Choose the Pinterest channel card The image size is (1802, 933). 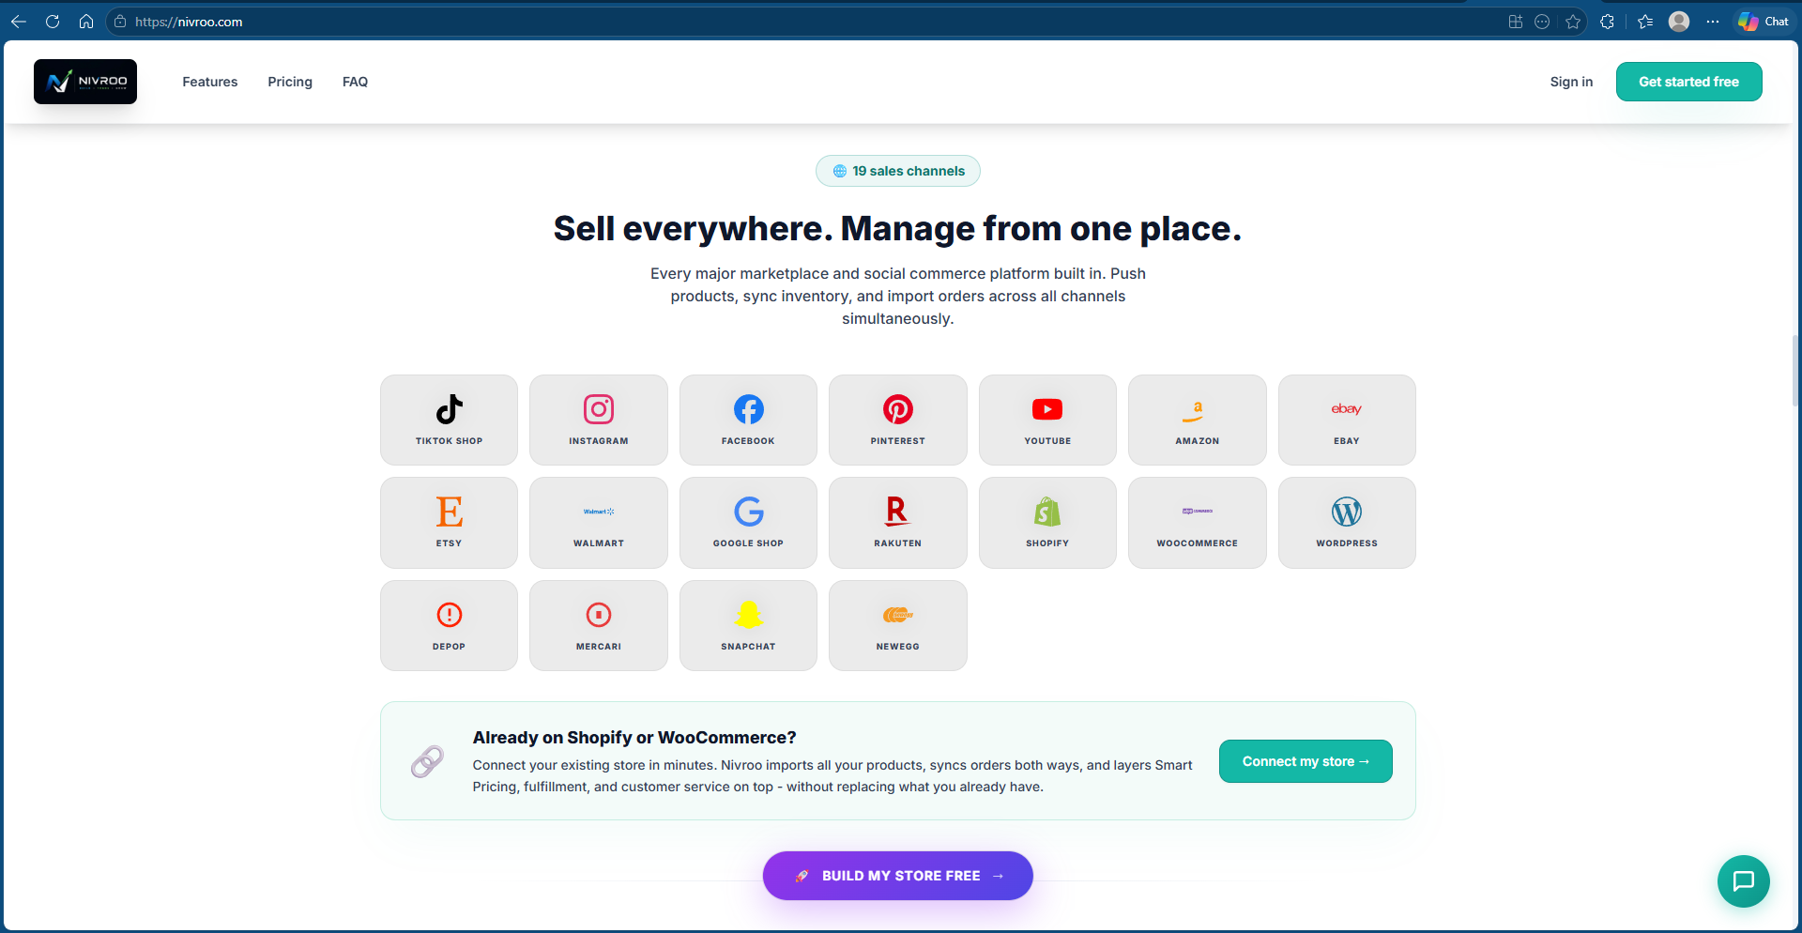pyautogui.click(x=898, y=420)
